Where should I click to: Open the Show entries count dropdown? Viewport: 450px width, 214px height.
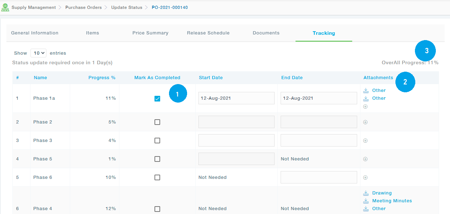pos(38,53)
